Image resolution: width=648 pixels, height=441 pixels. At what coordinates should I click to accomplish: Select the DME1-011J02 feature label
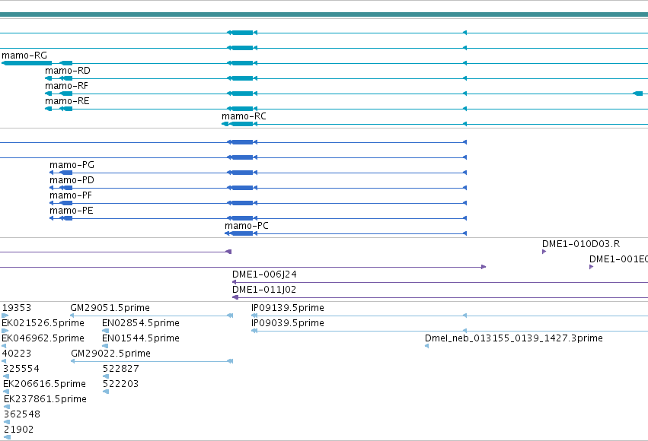coord(264,290)
